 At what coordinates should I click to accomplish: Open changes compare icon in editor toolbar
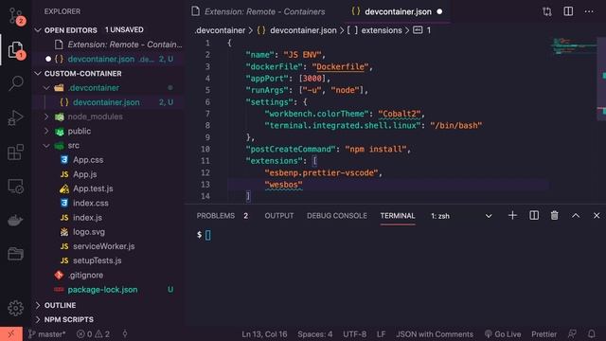coord(547,11)
